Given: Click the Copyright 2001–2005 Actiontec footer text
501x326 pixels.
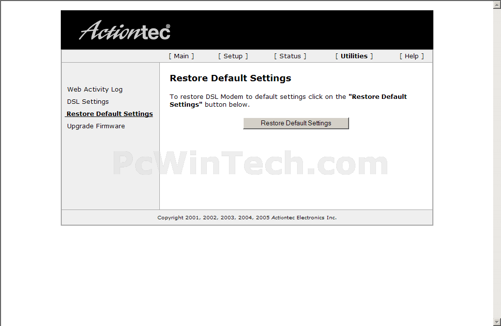Looking at the screenshot, I should click(247, 217).
